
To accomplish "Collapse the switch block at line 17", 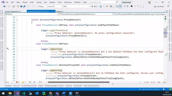I will point(17,20).
